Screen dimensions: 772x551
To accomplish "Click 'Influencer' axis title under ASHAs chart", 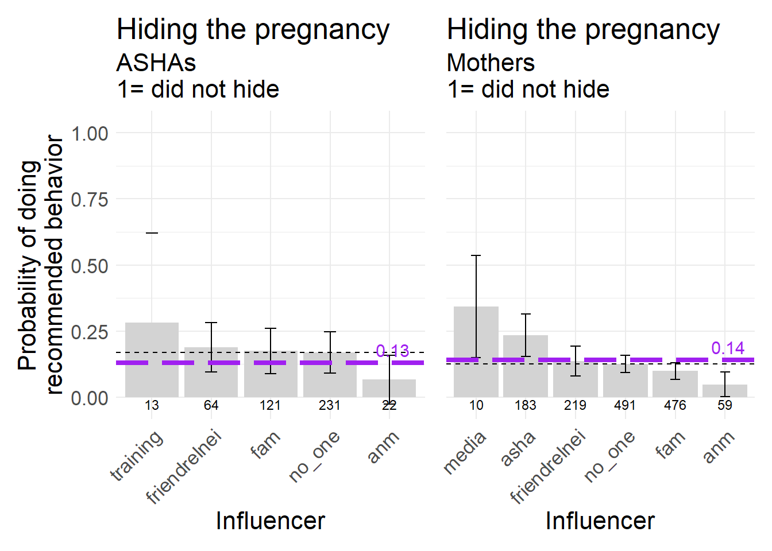I will (x=270, y=521).
